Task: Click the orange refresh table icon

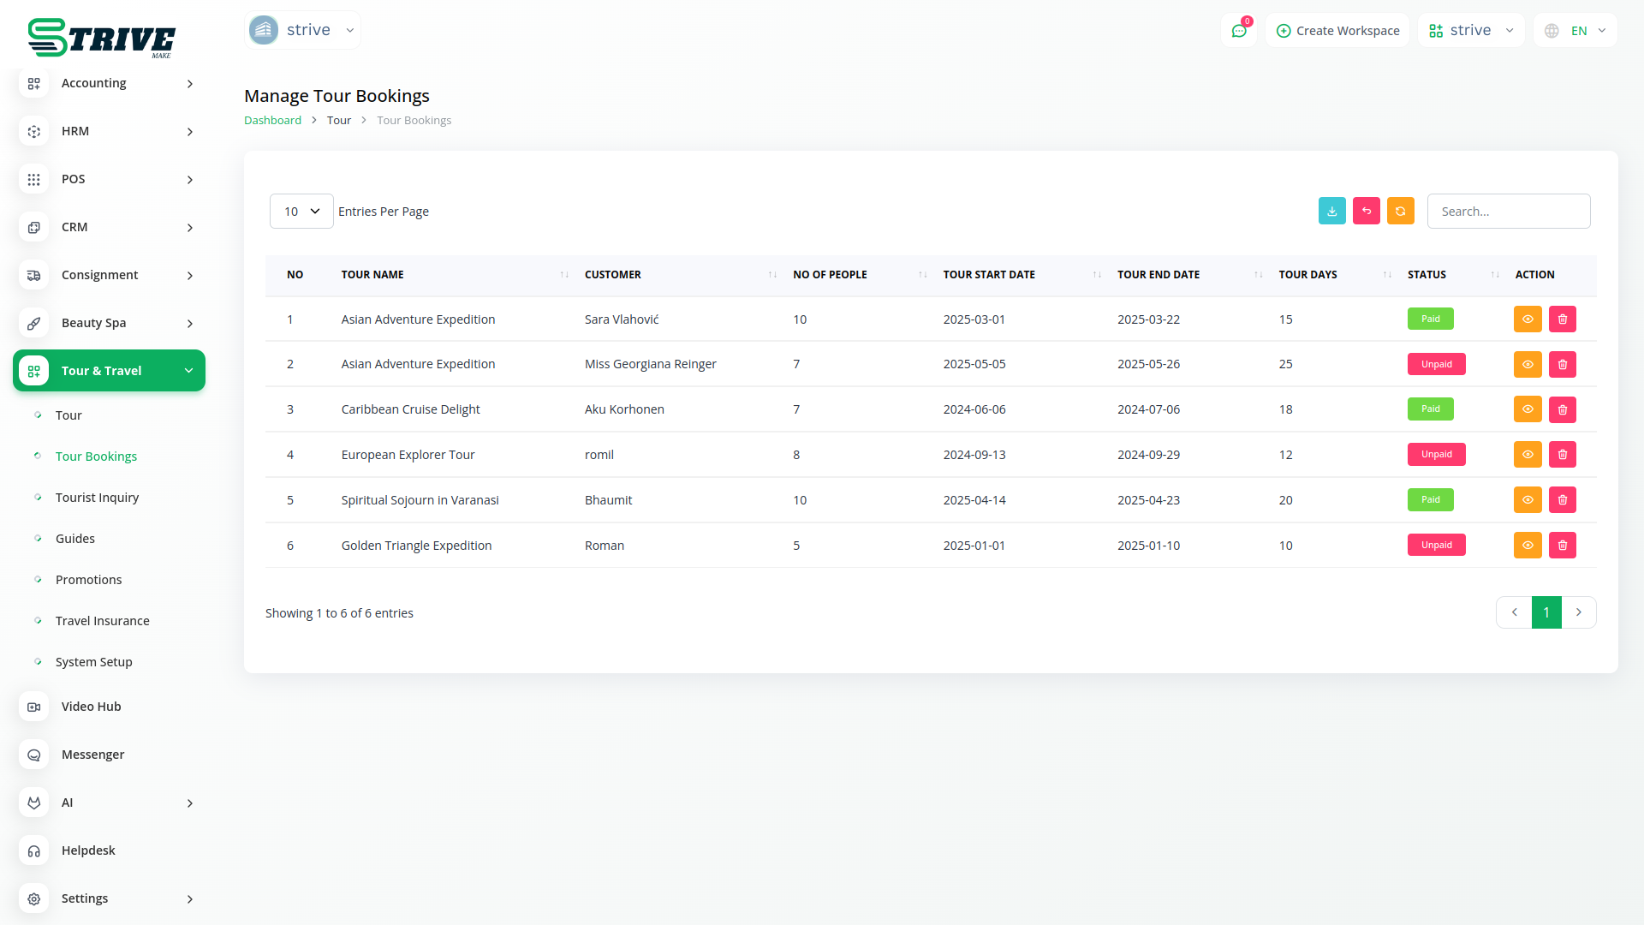Action: pyautogui.click(x=1400, y=211)
